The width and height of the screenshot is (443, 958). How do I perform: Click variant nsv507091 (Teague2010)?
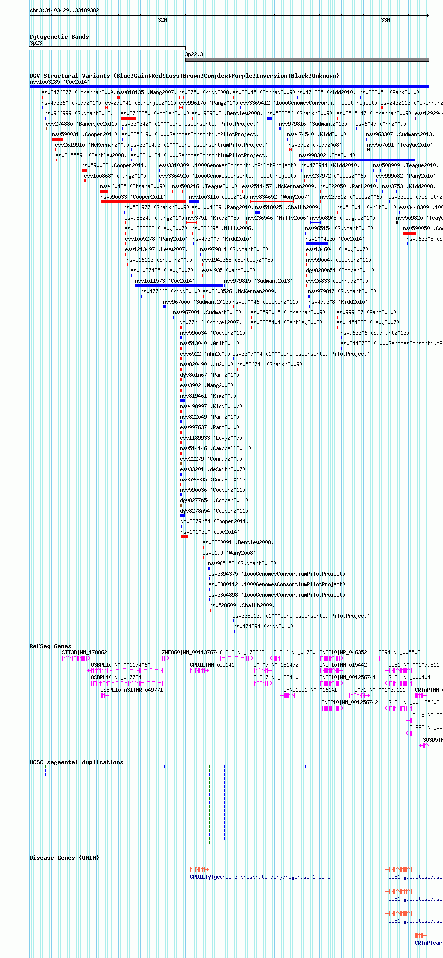point(400,145)
